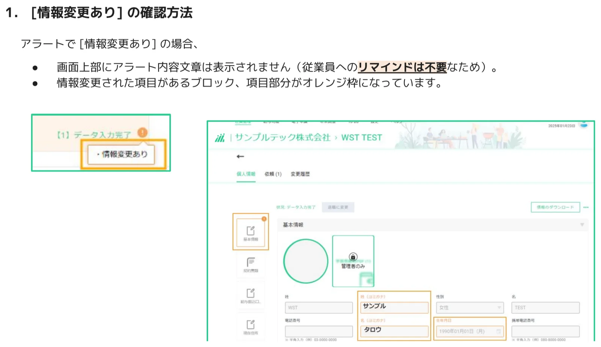The width and height of the screenshot is (601, 347).
Task: Open the 給与振込口座 sidebar icon
Action: [251, 296]
